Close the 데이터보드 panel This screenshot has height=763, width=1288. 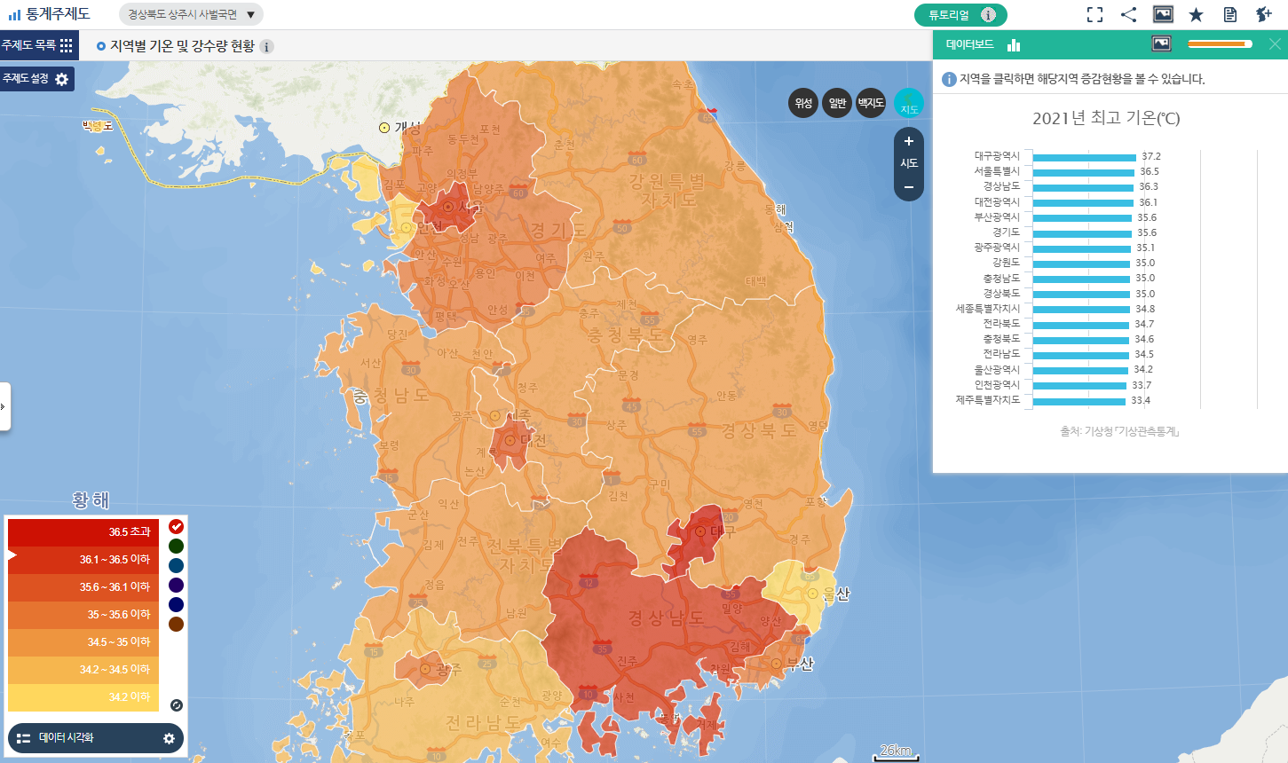coord(1275,44)
